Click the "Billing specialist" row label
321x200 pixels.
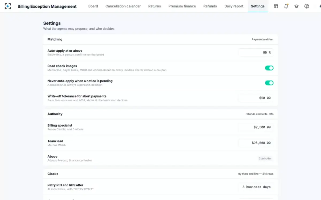point(60,125)
